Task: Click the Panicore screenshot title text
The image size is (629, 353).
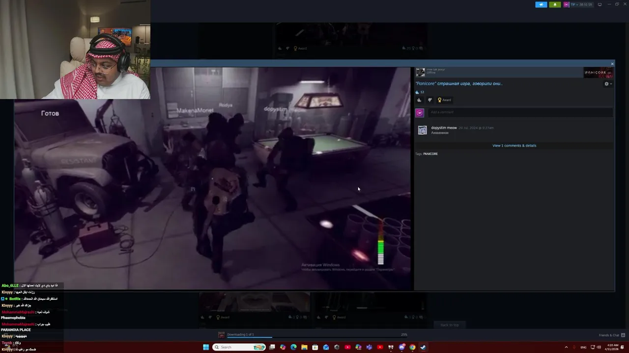Action: tap(459, 83)
